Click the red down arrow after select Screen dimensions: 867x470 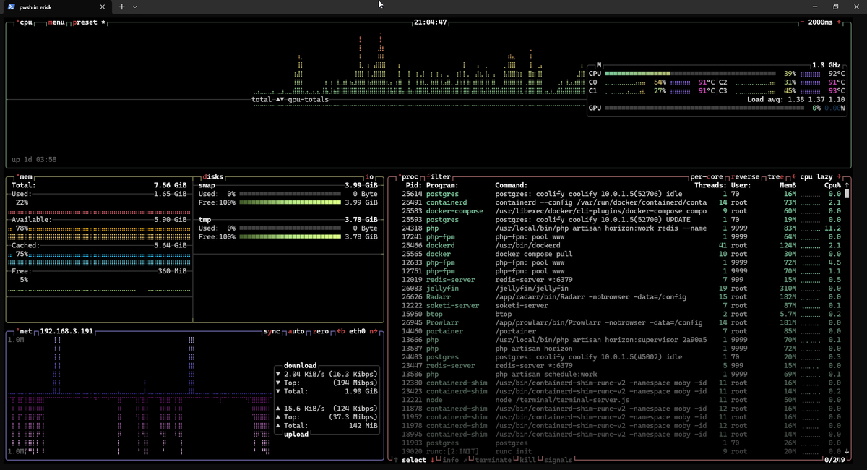coord(431,460)
